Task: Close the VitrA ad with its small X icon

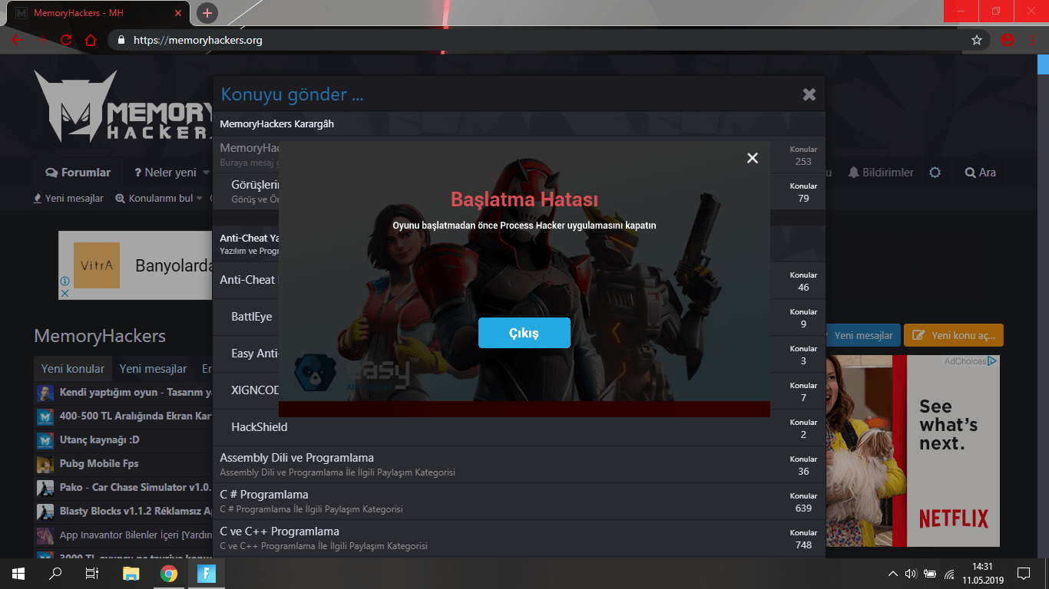Action: 65,293
